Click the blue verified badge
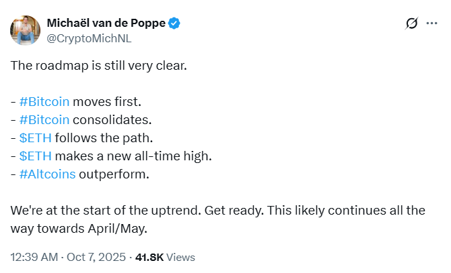This screenshot has height=273, width=451. [174, 23]
